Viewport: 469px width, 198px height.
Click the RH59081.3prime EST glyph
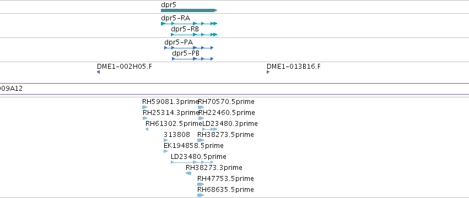pyautogui.click(x=145, y=107)
